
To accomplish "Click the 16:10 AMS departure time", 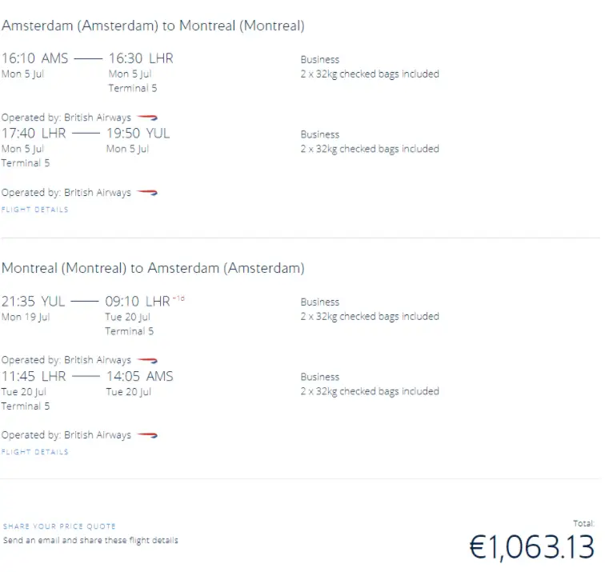I will pyautogui.click(x=34, y=58).
